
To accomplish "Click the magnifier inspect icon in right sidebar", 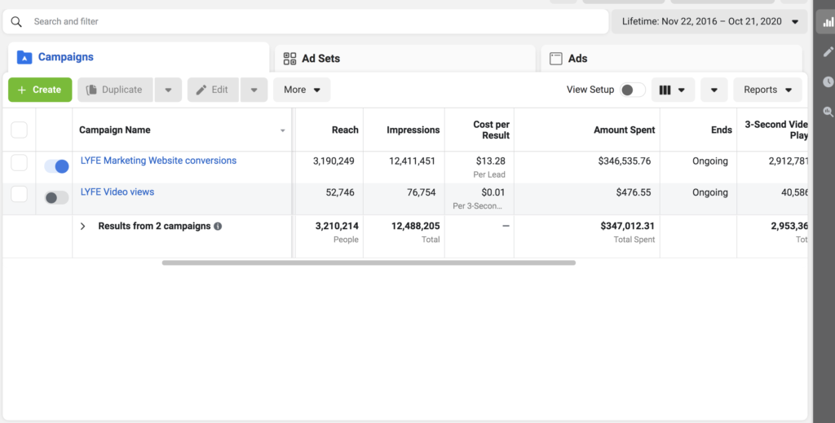I will point(828,112).
